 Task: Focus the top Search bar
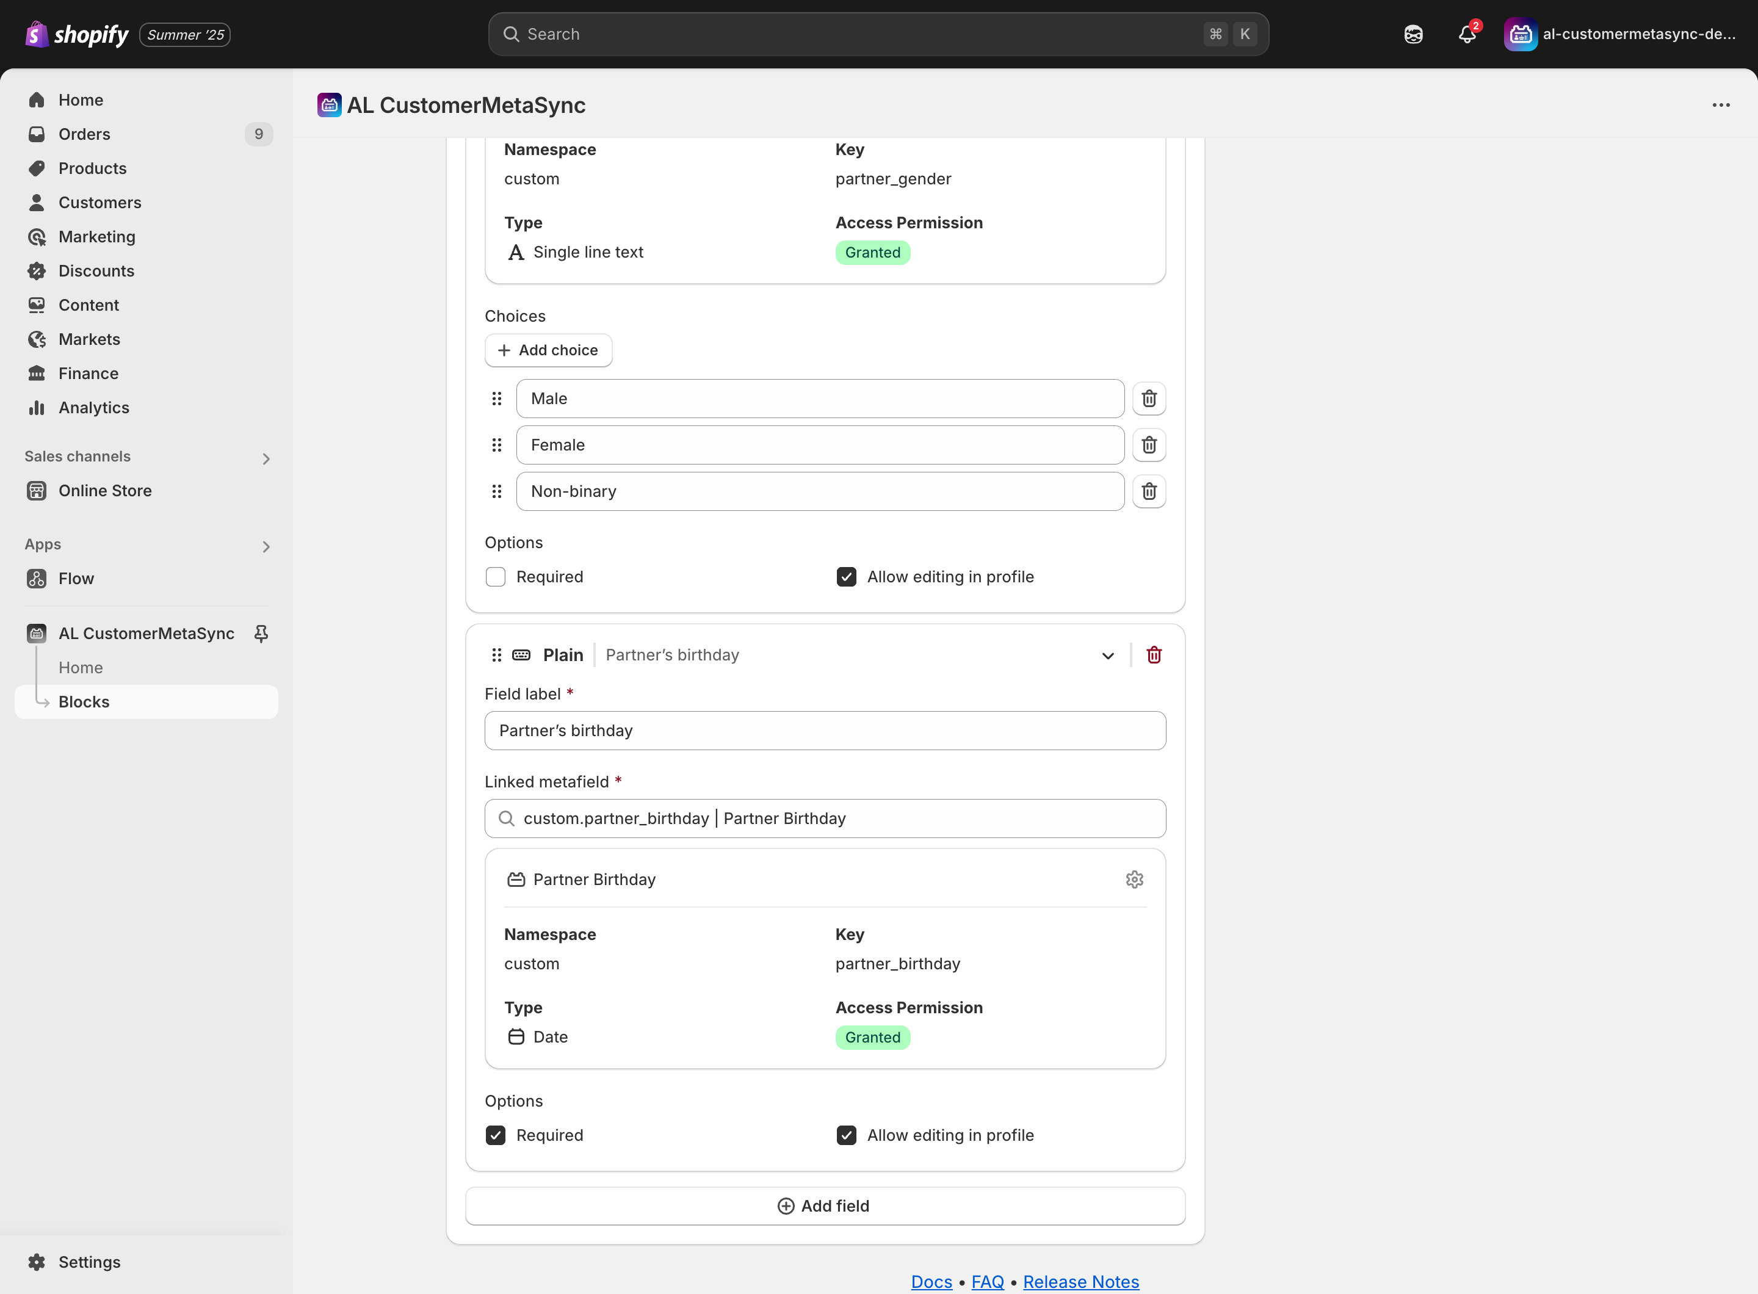[878, 34]
